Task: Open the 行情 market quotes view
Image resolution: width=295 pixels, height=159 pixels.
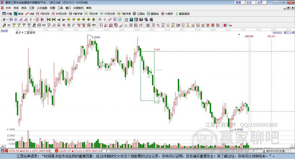Action: [7, 14]
